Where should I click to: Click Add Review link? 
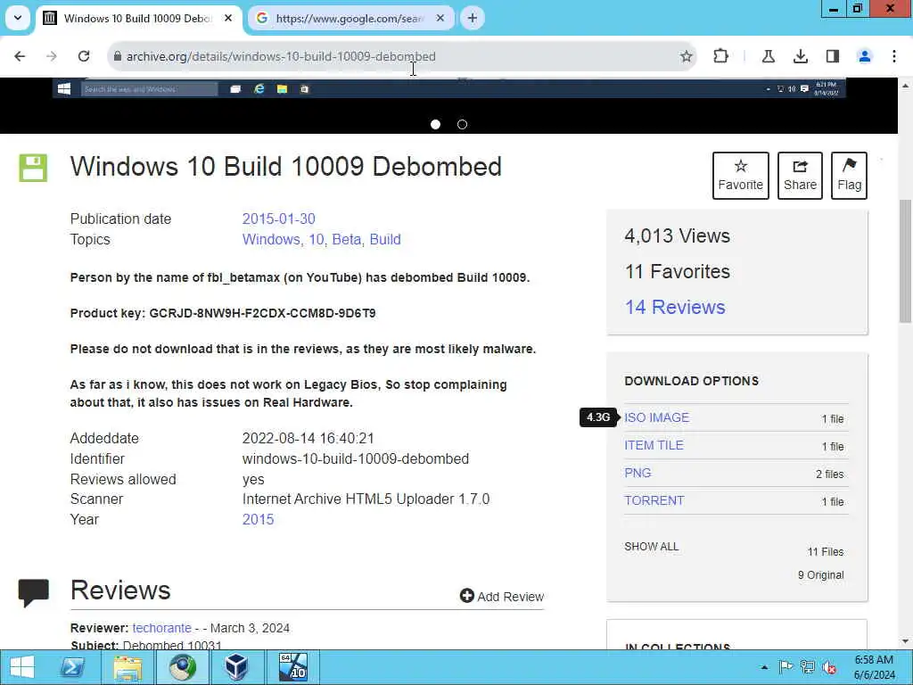[502, 596]
